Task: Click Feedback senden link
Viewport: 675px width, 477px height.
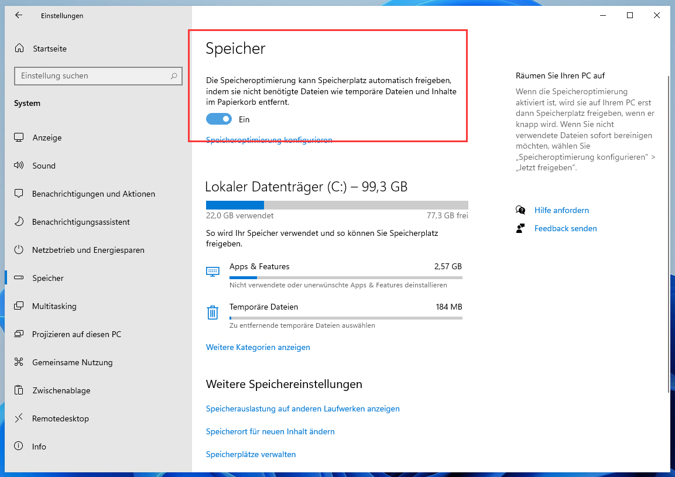Action: [566, 228]
